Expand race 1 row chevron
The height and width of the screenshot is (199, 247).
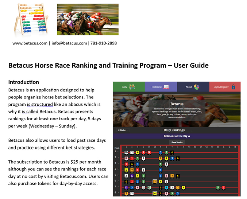click(118, 152)
